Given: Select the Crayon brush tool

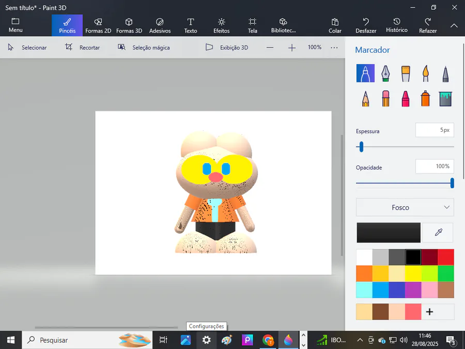Looking at the screenshot, I should (406, 99).
